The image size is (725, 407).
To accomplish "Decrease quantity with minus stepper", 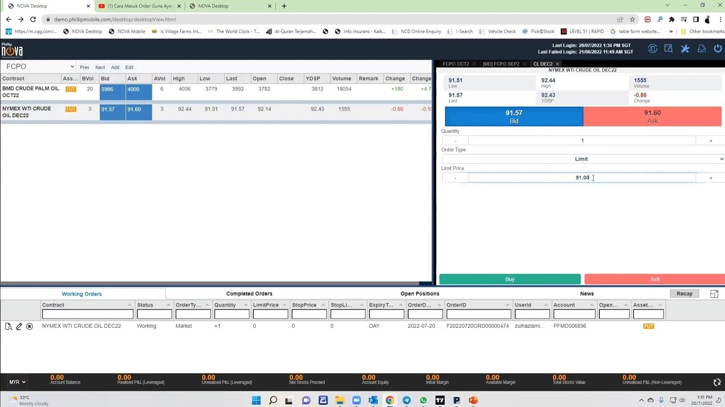I will tap(455, 141).
